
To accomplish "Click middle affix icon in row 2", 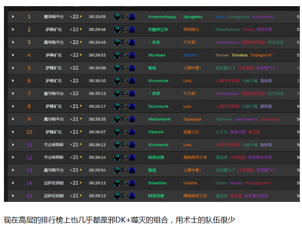I will click(125, 29).
